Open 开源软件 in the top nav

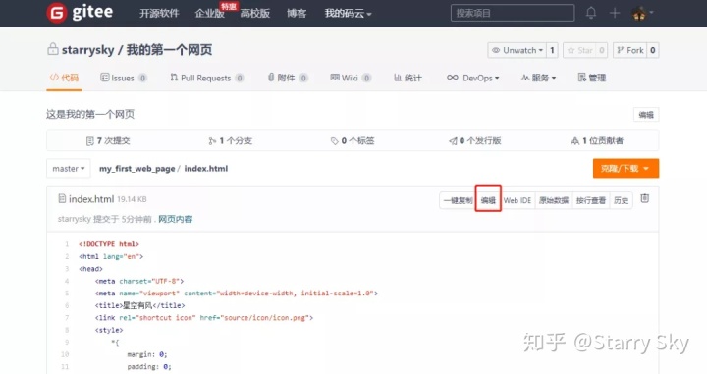point(159,14)
